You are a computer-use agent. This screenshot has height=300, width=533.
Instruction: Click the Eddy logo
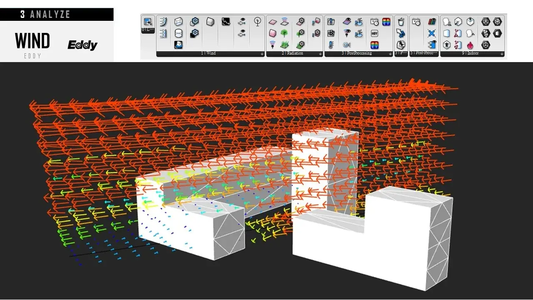pyautogui.click(x=82, y=45)
